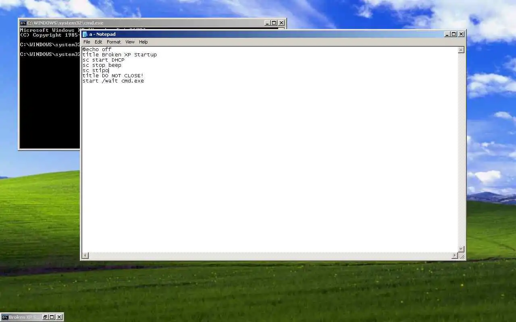Click the '(C) Copyright 1985' line in cmd
Screen dimensions: 516x322
pos(49,35)
